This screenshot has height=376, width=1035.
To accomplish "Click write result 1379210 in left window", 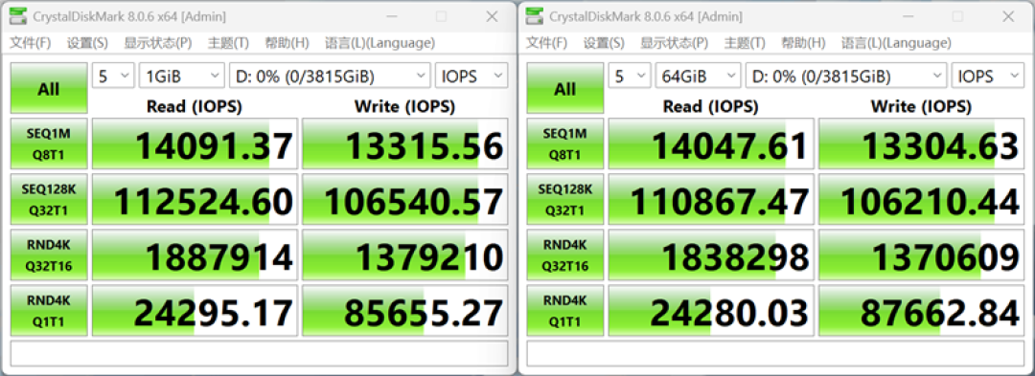I will click(x=405, y=255).
